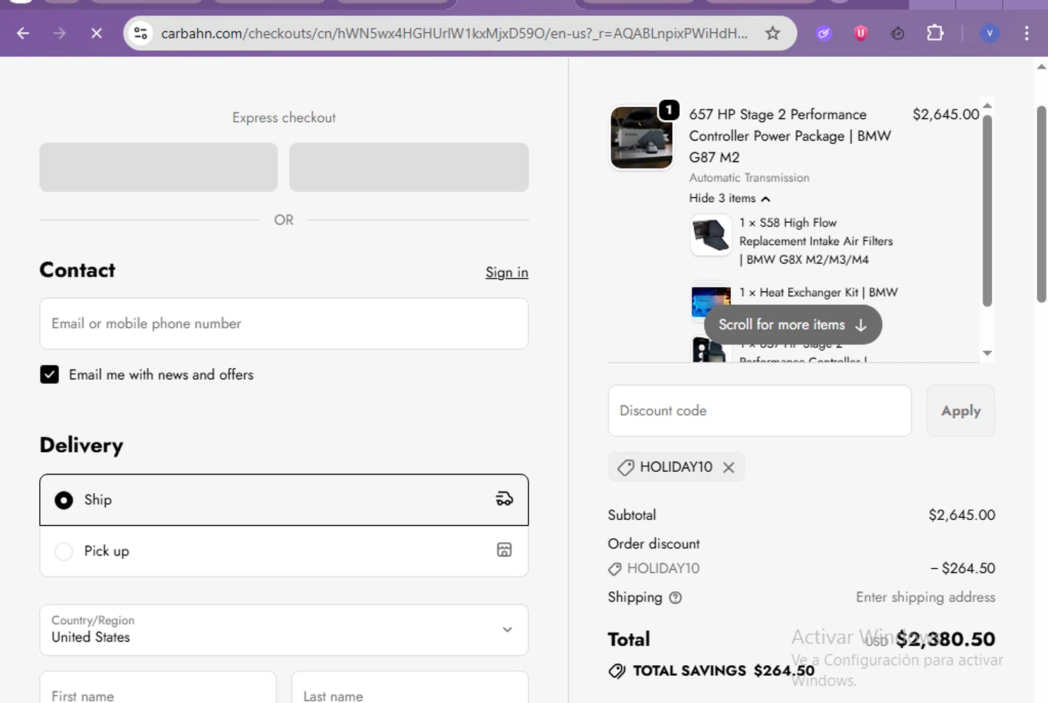Screen dimensions: 1048x703
Task: Click the 'Automatic Transmission' variant text
Action: click(749, 178)
